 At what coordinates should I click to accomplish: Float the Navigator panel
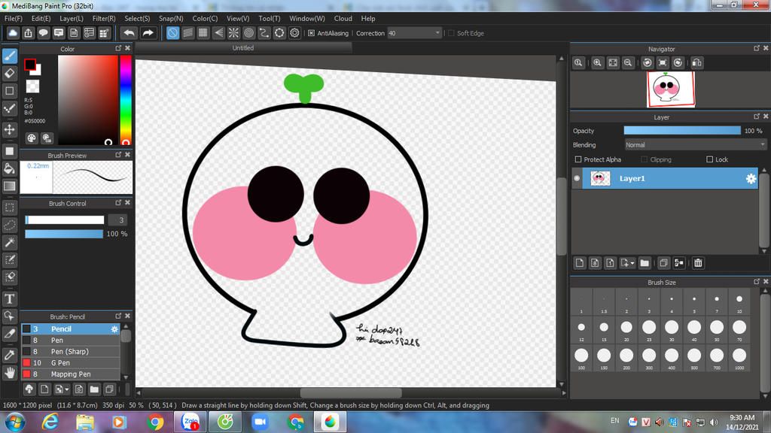click(756, 48)
